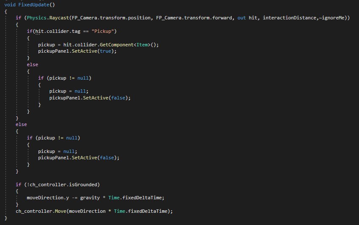Click the gravity variable
This screenshot has height=225, width=359.
[x=90, y=198]
